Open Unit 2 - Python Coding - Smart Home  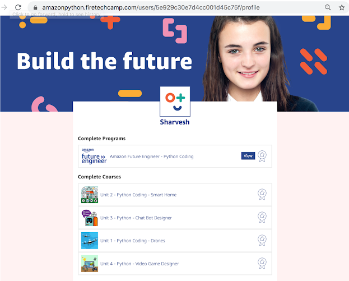(138, 195)
